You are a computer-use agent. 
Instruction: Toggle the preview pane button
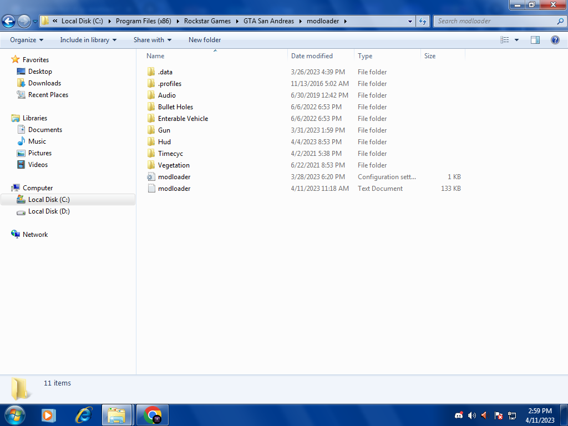(x=535, y=40)
